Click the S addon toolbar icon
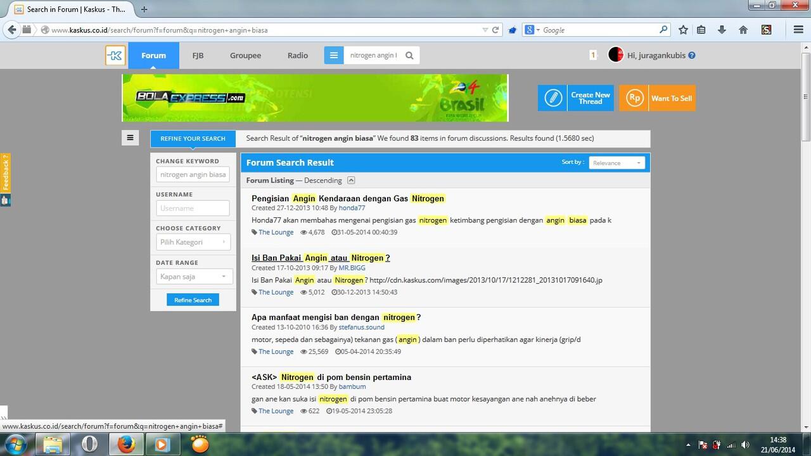This screenshot has height=456, width=811. 766,30
